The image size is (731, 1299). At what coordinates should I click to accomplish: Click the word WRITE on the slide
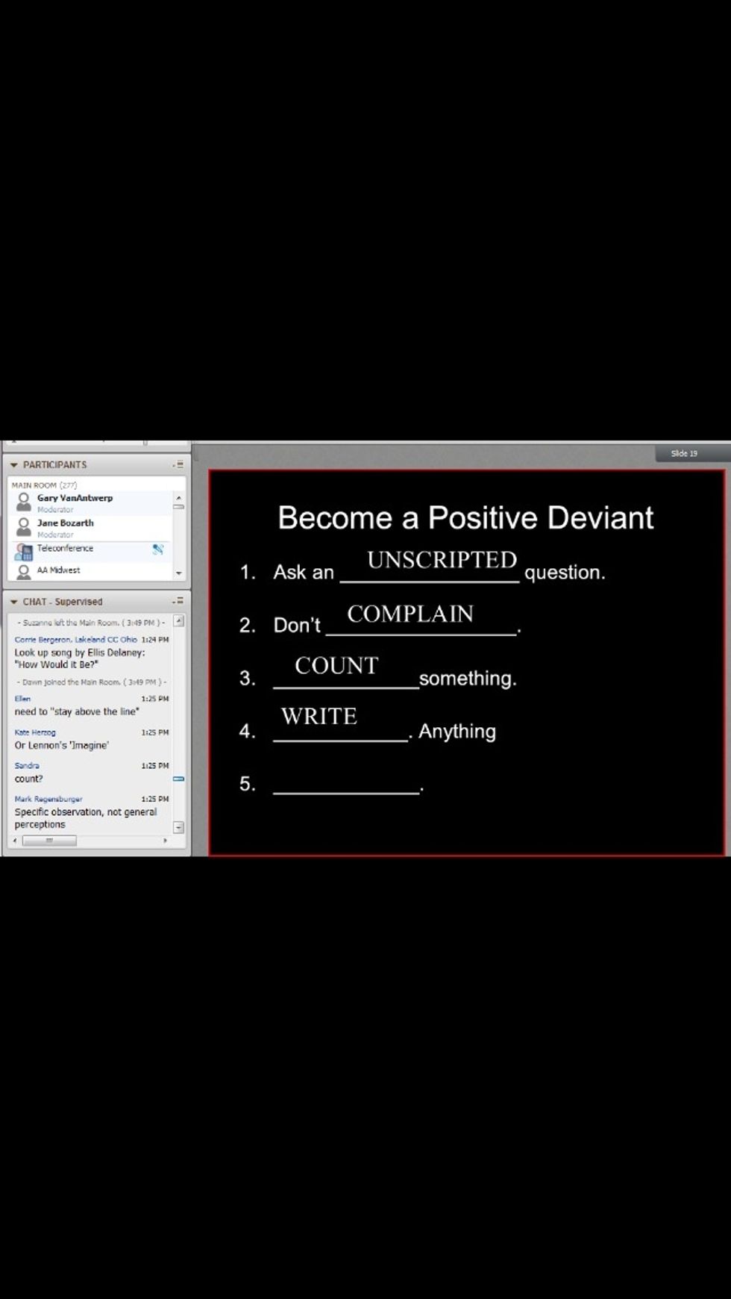[319, 716]
